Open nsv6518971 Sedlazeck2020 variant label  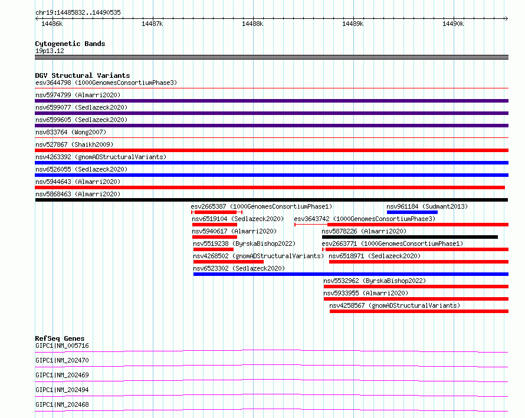coord(375,256)
